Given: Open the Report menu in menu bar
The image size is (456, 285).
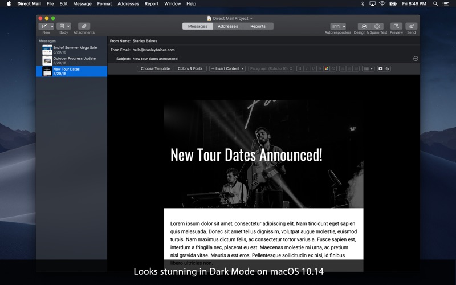Looking at the screenshot, I should 152,3.
